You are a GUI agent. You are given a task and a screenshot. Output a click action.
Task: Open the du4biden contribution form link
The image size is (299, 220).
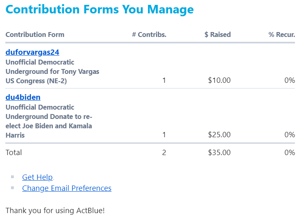[x=23, y=97]
